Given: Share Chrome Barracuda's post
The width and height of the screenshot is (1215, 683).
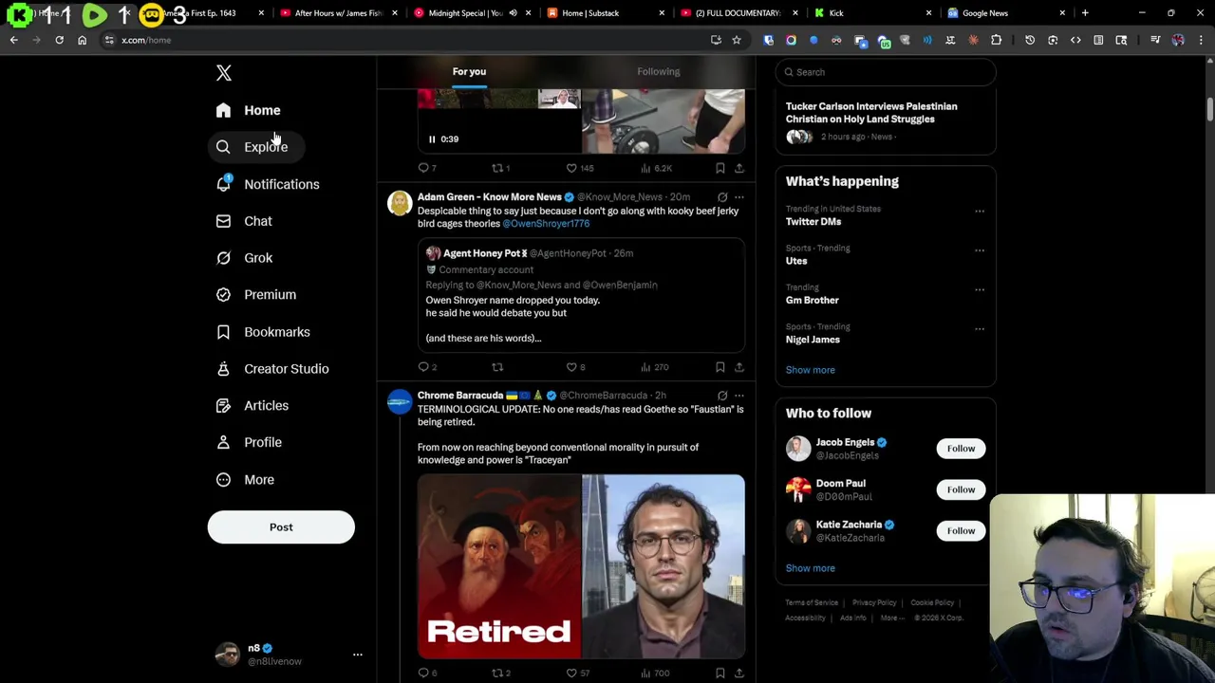Looking at the screenshot, I should click(x=739, y=674).
